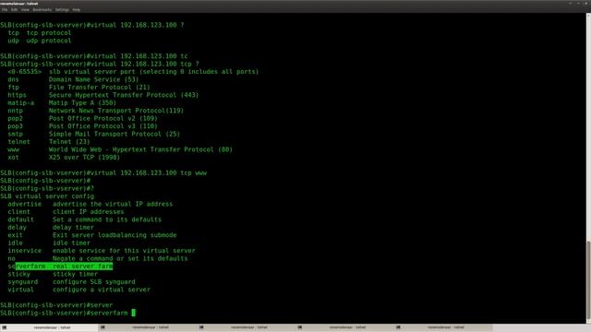Viewport: 591px width, 332px height.
Task: Switch to the first telnet tab
Action: point(49,328)
